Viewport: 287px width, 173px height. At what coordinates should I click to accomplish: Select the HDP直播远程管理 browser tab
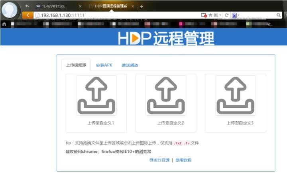pos(111,6)
